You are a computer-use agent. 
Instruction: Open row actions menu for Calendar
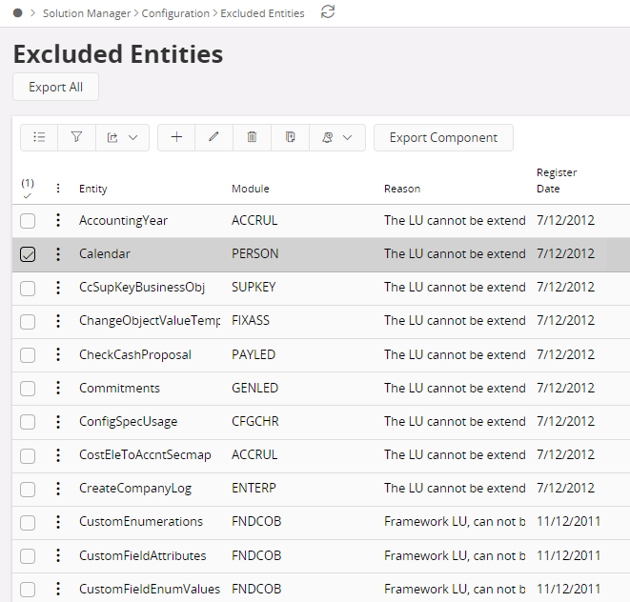coord(58,254)
